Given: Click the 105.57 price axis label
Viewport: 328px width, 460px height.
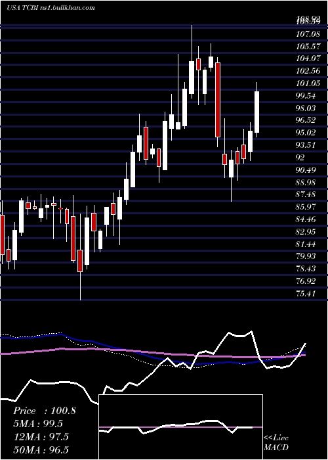Looking at the screenshot, I should click(308, 47).
